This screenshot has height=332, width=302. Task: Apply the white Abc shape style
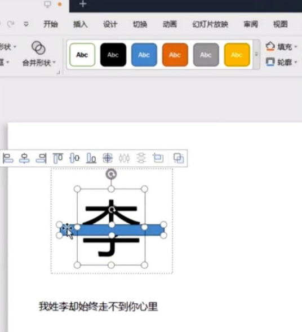(82, 55)
